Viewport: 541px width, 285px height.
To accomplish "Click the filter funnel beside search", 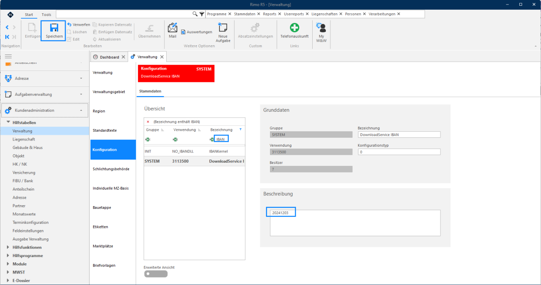I will coord(202,14).
